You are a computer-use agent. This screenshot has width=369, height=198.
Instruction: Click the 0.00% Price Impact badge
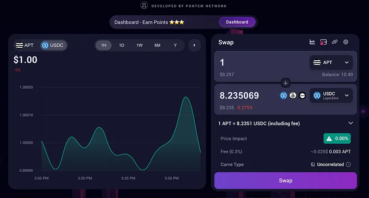(x=337, y=138)
